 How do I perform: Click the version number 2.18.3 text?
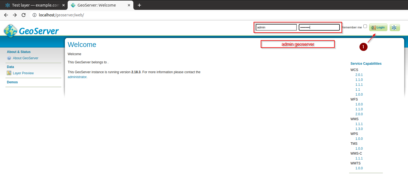136,72
